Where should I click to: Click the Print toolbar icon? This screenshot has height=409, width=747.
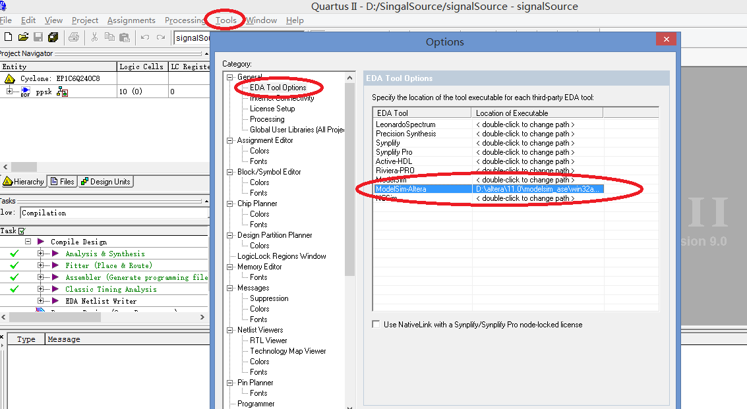[x=74, y=37]
